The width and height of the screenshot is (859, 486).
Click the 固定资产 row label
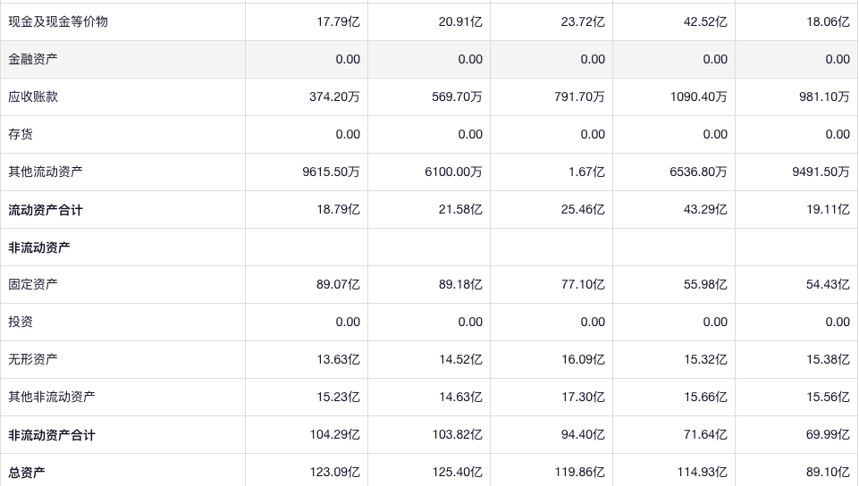[33, 284]
